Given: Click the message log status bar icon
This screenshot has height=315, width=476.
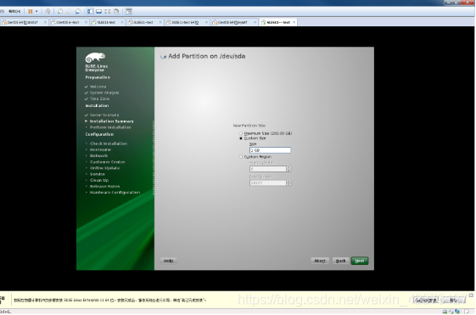Looking at the screenshot, I should coord(467,312).
